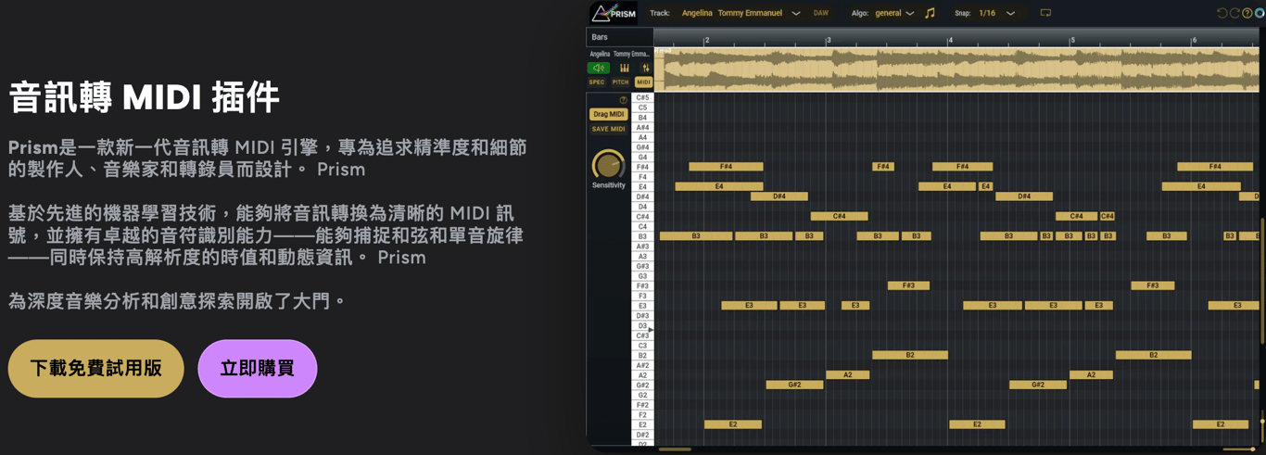The image size is (1266, 455).
Task: Click the G2 piano key
Action: tap(642, 395)
